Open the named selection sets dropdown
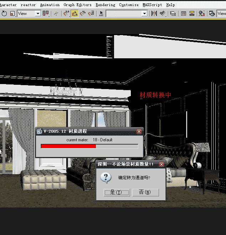 point(127,14)
